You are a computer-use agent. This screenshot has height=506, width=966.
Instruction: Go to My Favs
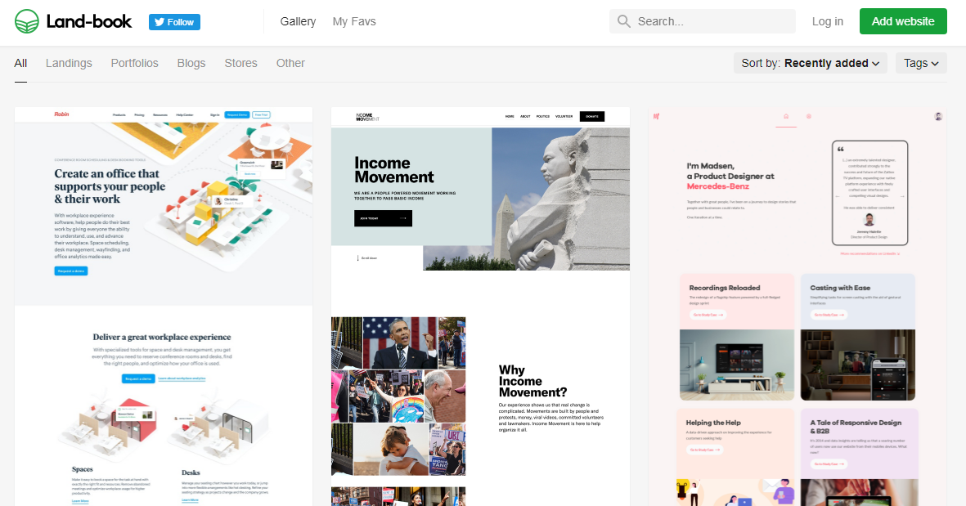[354, 21]
